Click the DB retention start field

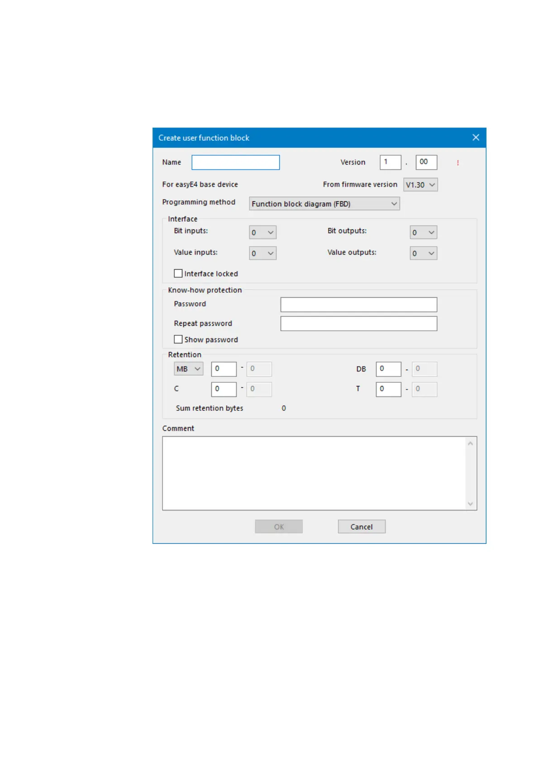[x=389, y=369]
